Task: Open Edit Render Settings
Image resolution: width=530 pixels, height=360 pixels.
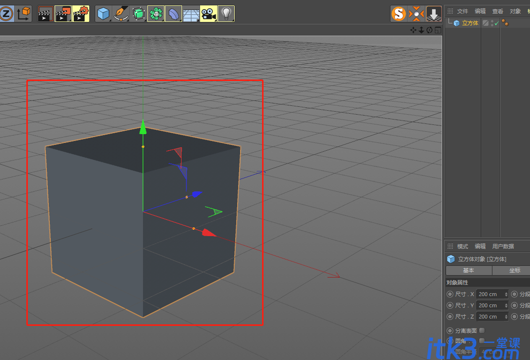Action: point(81,14)
